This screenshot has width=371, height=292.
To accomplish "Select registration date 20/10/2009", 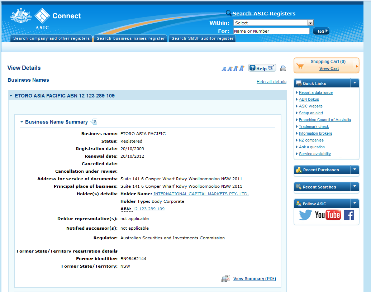I will [x=132, y=149].
